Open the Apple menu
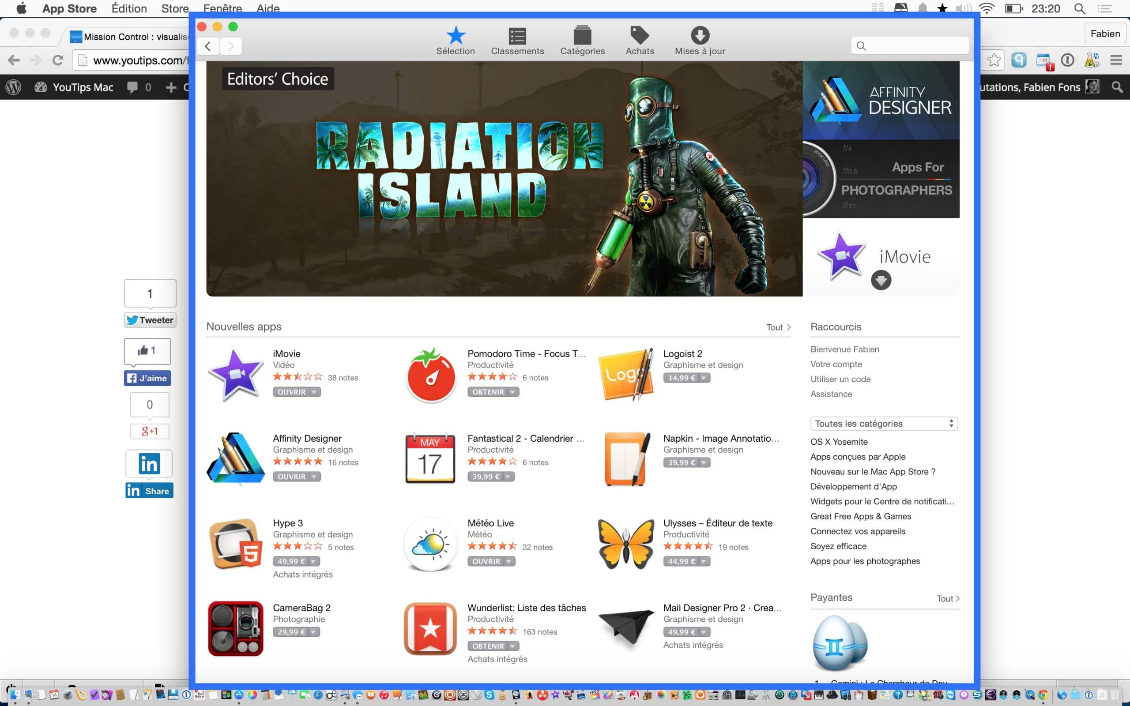 click(x=22, y=8)
